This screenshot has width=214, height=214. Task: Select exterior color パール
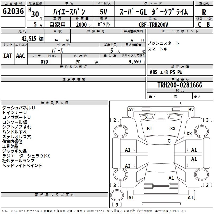58,51
